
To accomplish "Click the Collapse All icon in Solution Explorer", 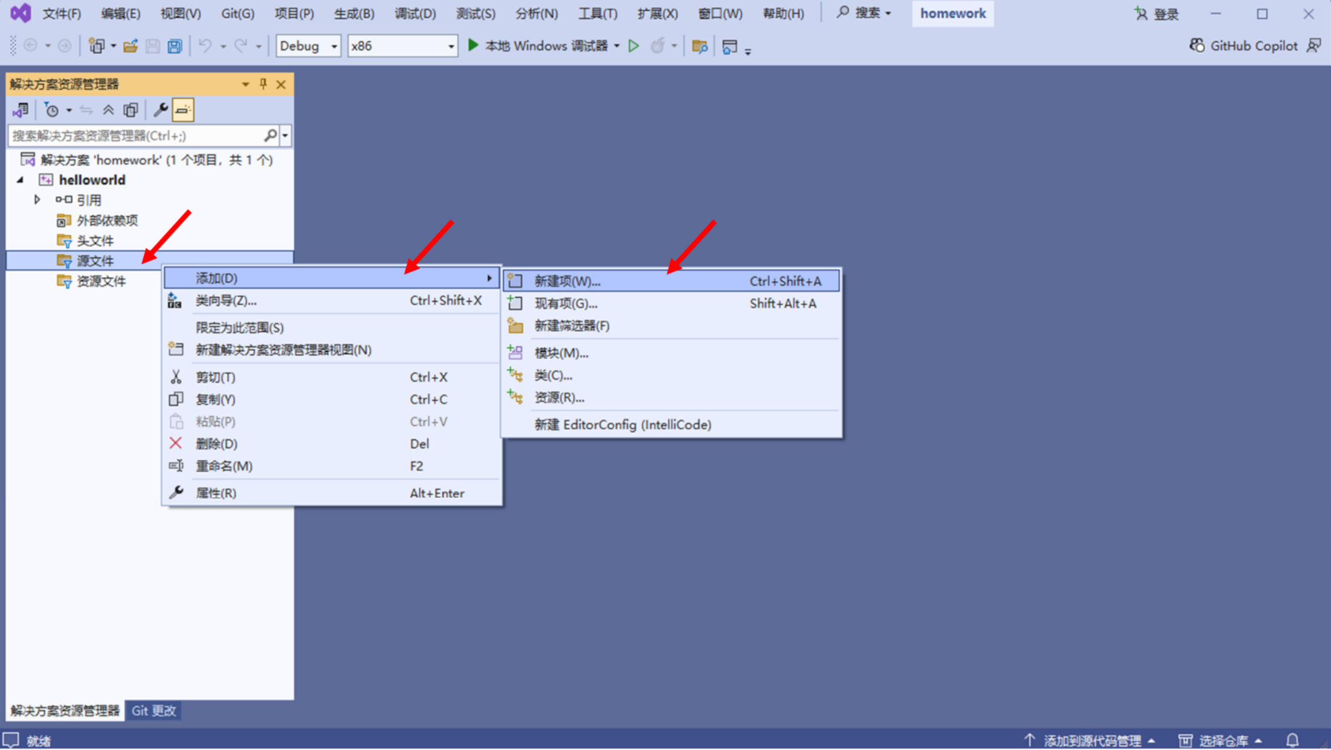I will [108, 110].
